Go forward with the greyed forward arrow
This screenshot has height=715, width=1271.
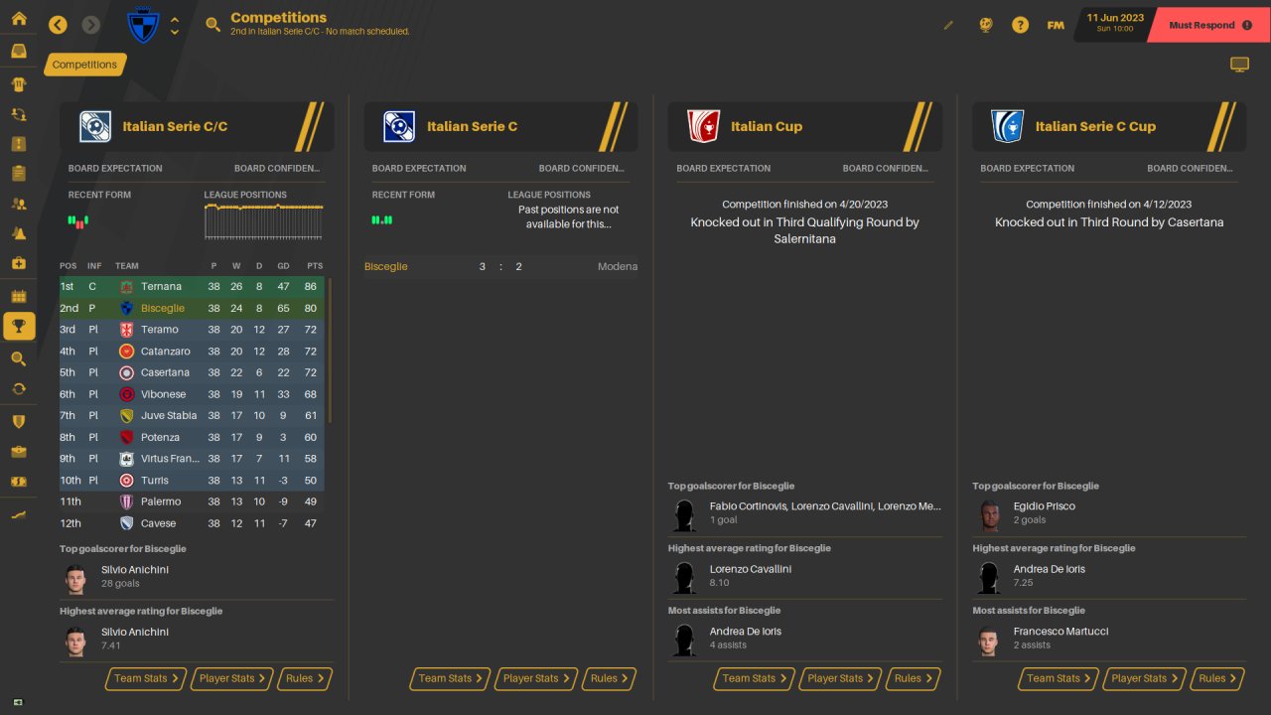click(91, 25)
